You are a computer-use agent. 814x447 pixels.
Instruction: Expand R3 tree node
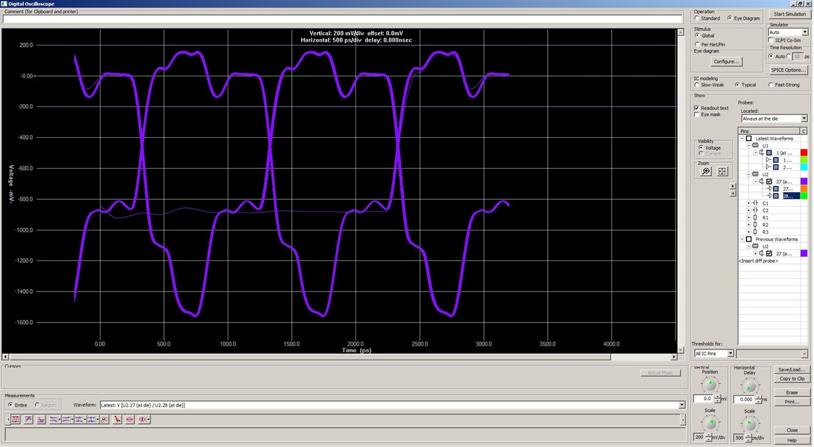[748, 232]
